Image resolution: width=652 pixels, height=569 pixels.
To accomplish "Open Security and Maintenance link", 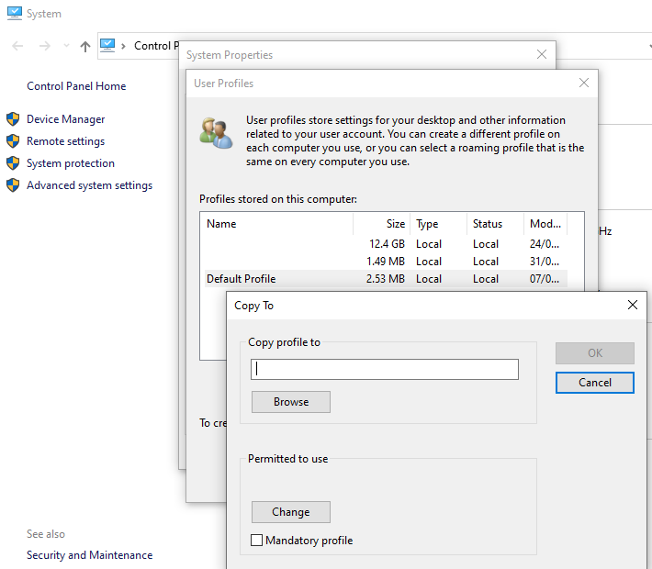I will point(89,555).
